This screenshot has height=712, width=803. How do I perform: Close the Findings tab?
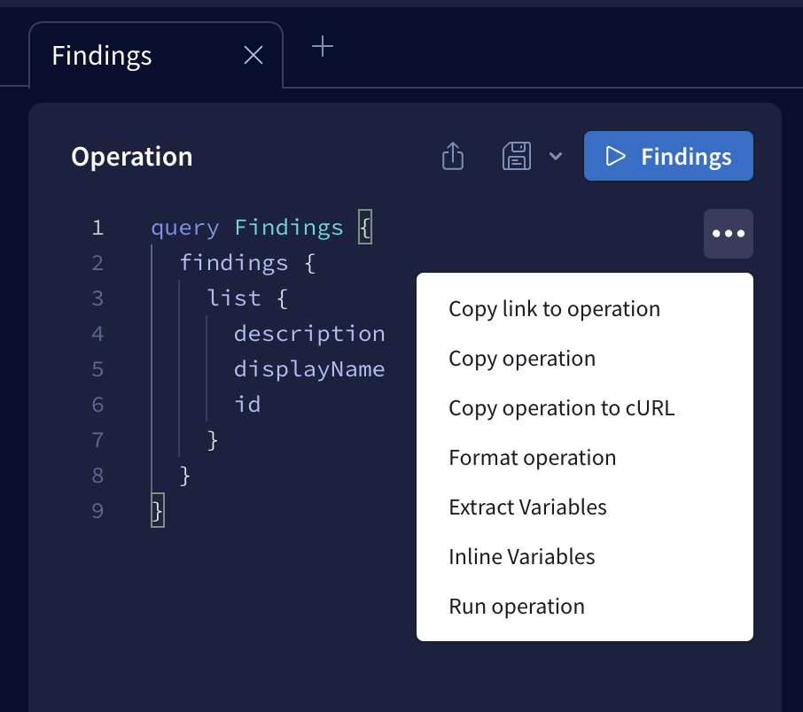[x=253, y=55]
